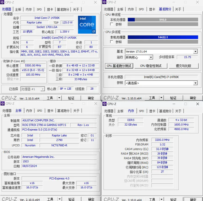Select 处理器 tab in mainboard window
Screen dimensions: 203x201
coord(7,111)
